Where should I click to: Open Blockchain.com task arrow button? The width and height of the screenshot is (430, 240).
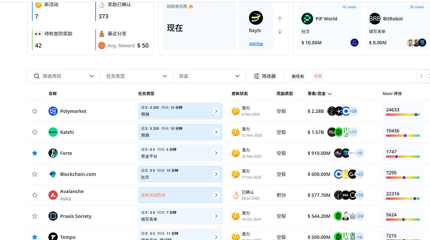point(216,174)
